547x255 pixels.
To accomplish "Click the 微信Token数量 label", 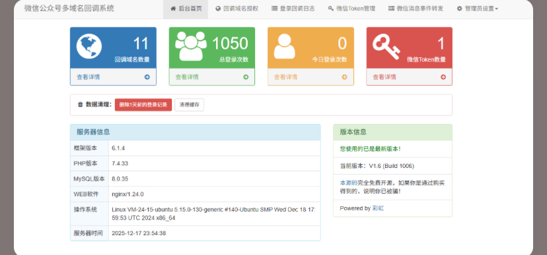I will pyautogui.click(x=426, y=59).
